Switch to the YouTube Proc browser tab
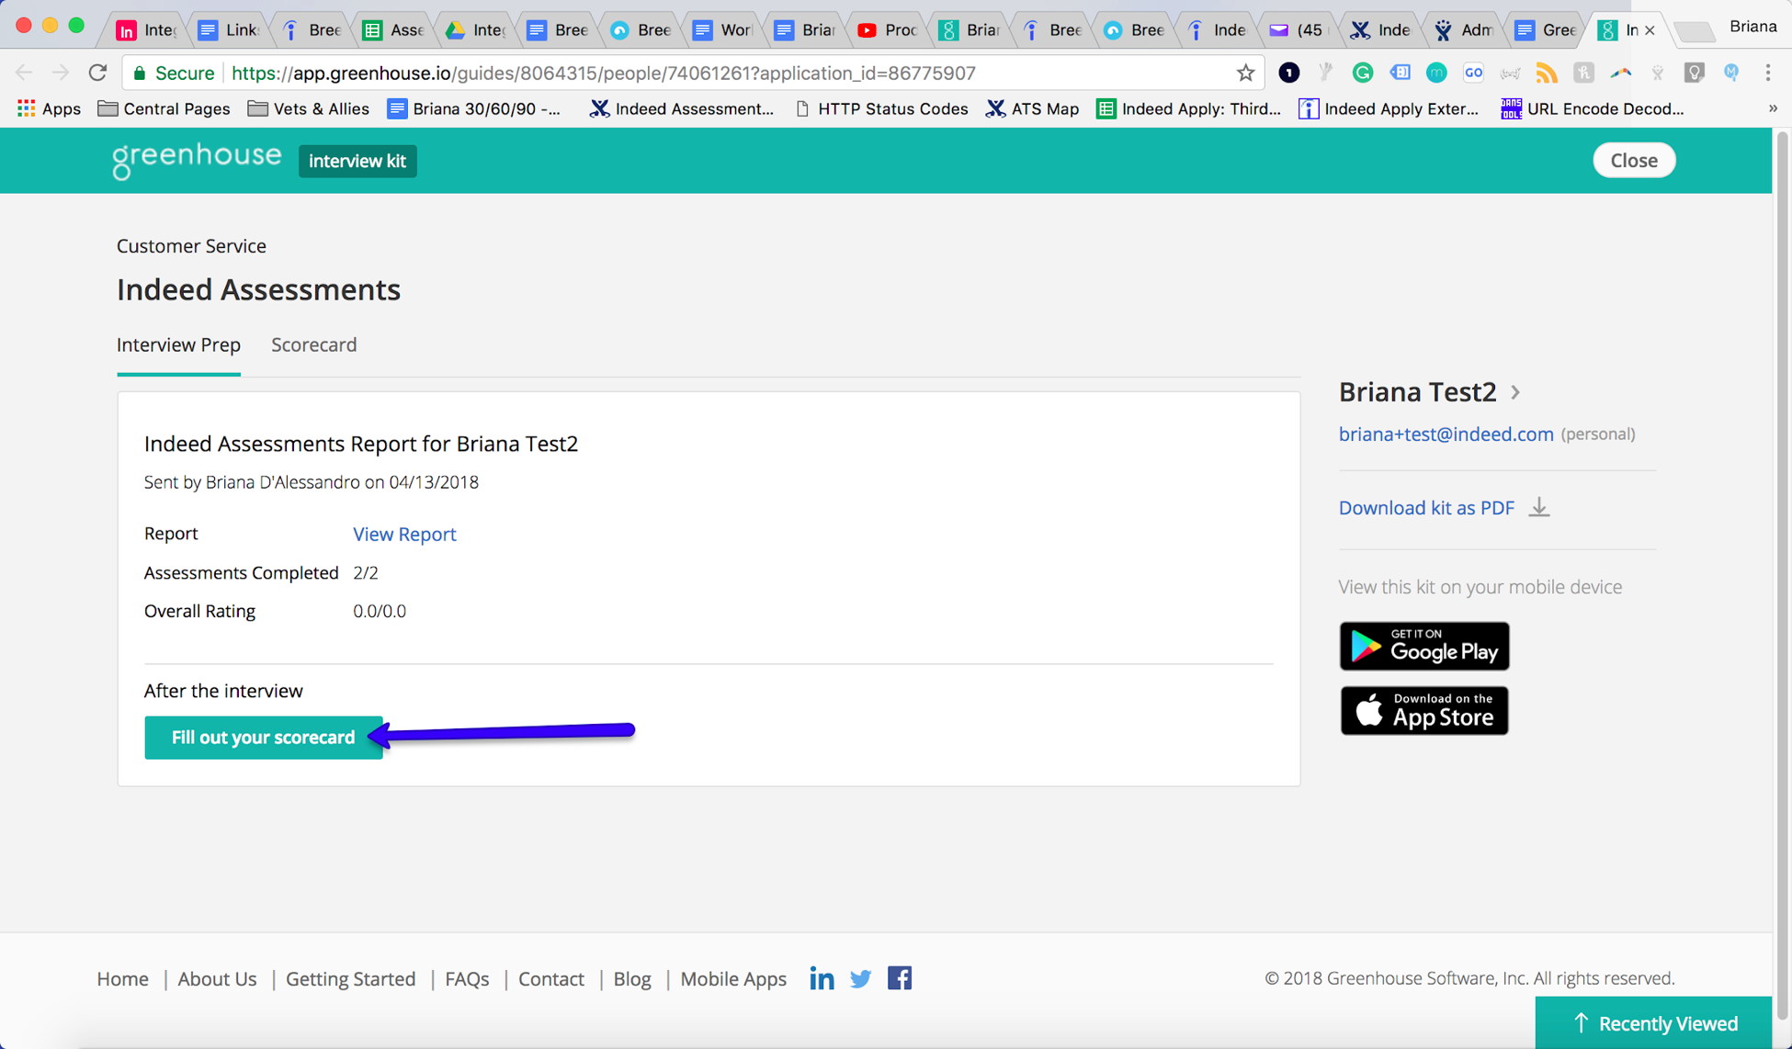The height and width of the screenshot is (1049, 1792). click(888, 30)
